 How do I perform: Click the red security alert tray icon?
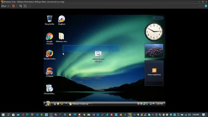click(138, 104)
